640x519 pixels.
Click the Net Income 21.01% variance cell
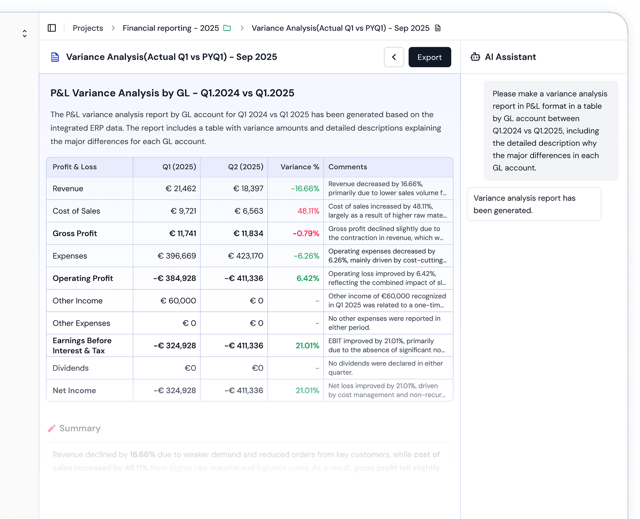(307, 391)
